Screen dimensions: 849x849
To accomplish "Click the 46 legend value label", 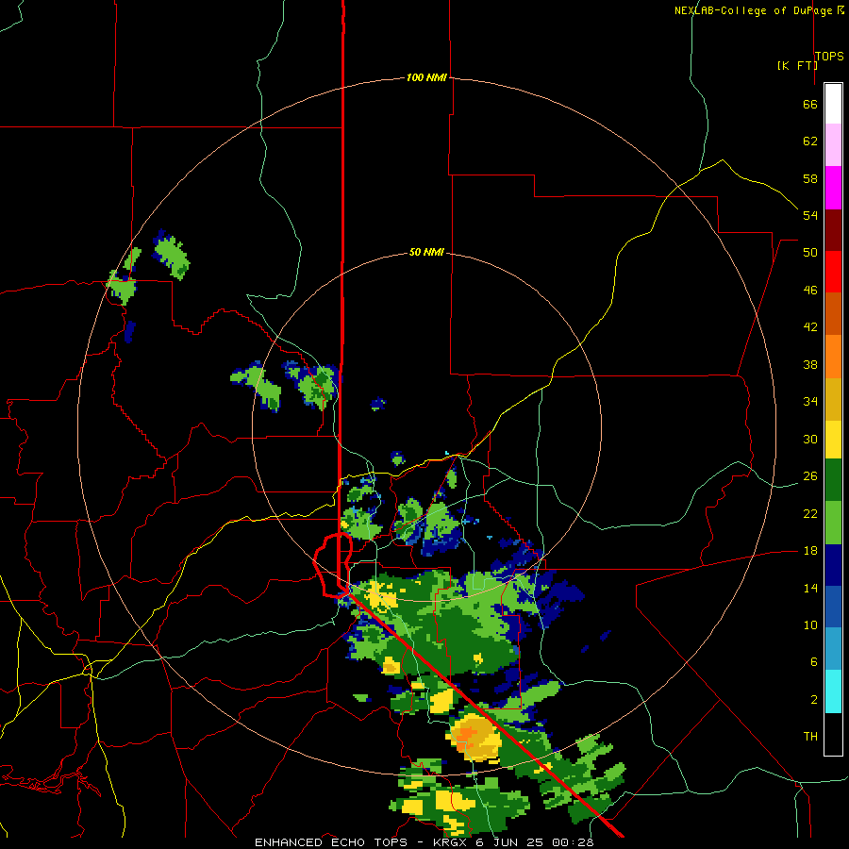I will tap(810, 291).
